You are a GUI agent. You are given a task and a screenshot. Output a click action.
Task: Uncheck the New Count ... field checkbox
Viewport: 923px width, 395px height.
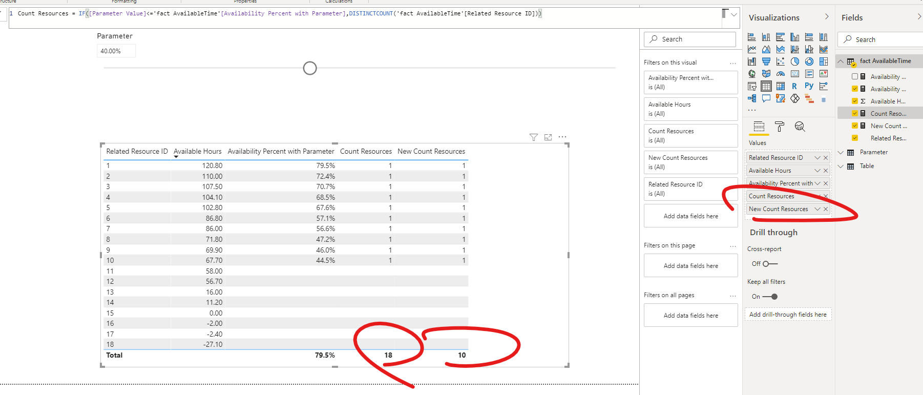855,126
